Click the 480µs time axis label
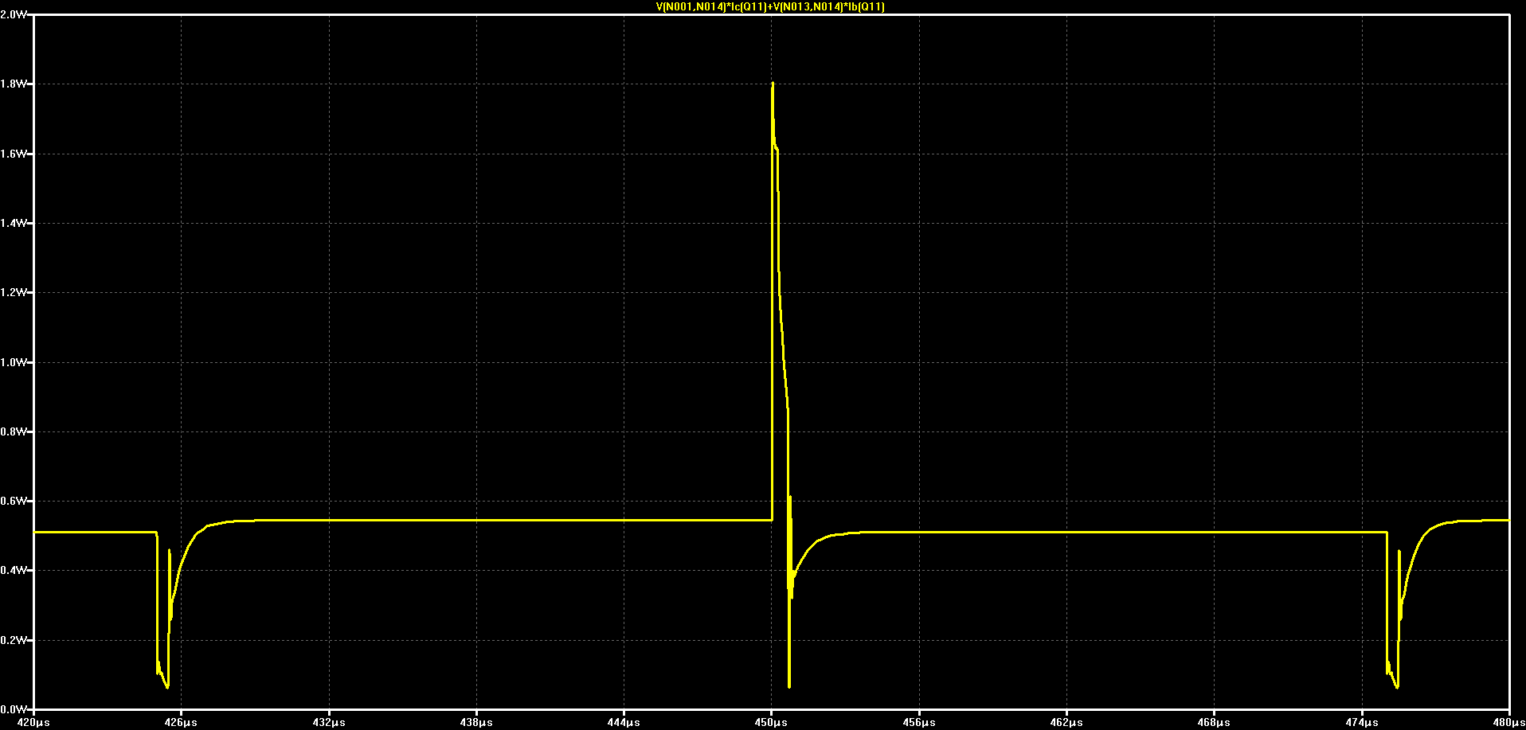This screenshot has height=730, width=1526. 1508,723
